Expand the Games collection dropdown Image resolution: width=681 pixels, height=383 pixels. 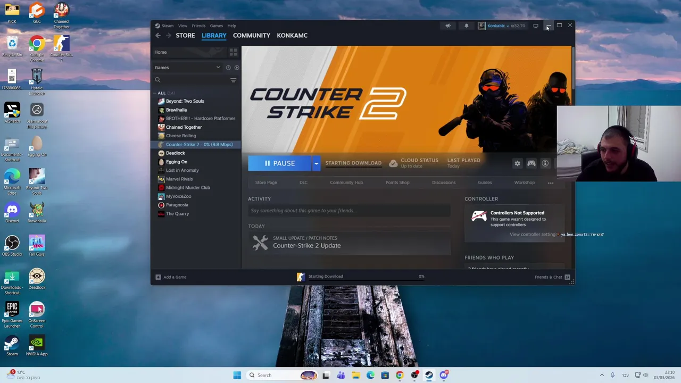click(218, 68)
